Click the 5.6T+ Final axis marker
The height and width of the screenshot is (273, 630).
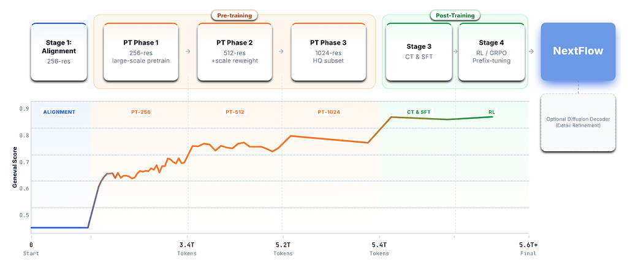coord(528,248)
